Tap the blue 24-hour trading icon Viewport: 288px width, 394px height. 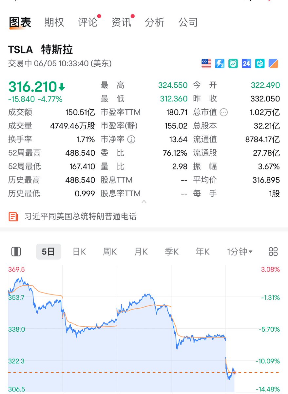[246, 63]
